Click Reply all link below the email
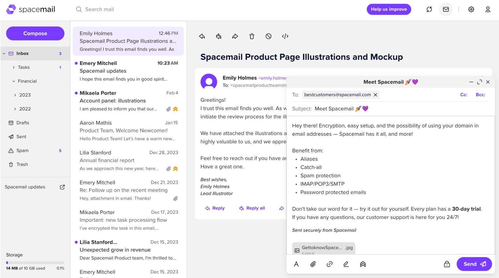The height and width of the screenshot is (278, 499). [252, 208]
